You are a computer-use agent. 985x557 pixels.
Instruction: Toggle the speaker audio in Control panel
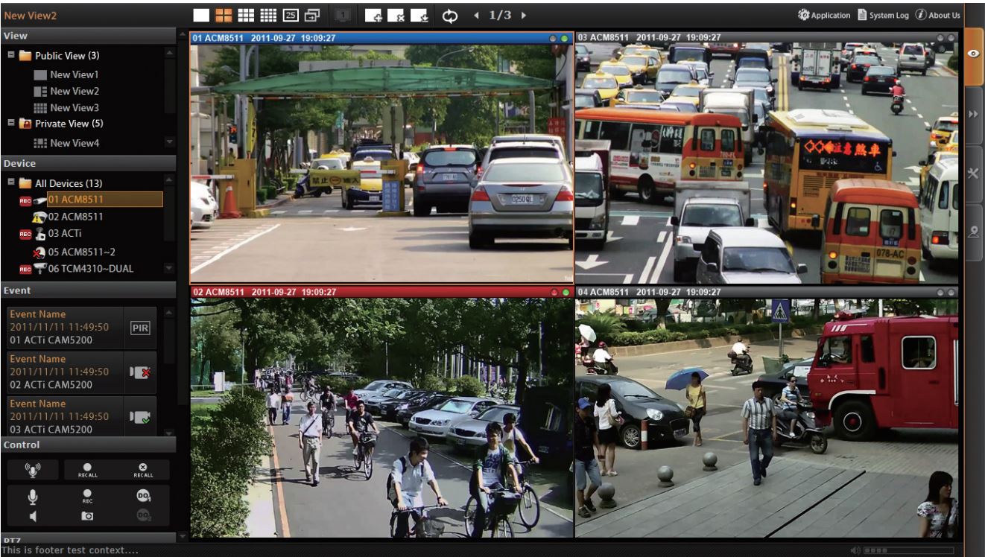point(33,515)
